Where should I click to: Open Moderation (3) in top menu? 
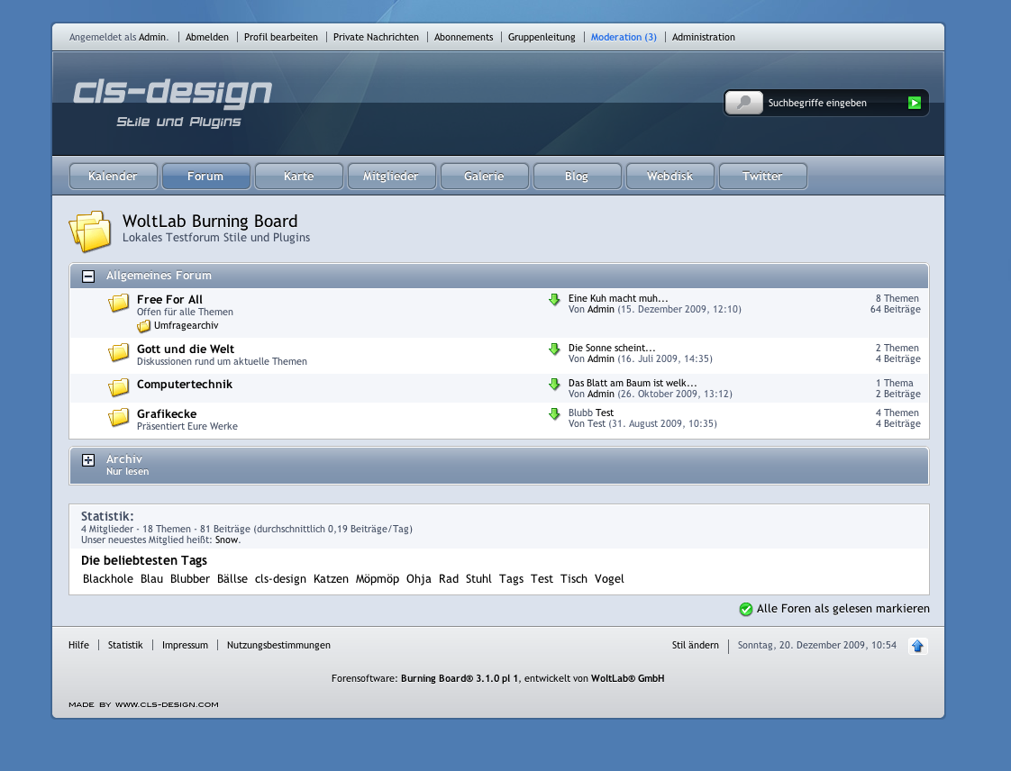[624, 37]
